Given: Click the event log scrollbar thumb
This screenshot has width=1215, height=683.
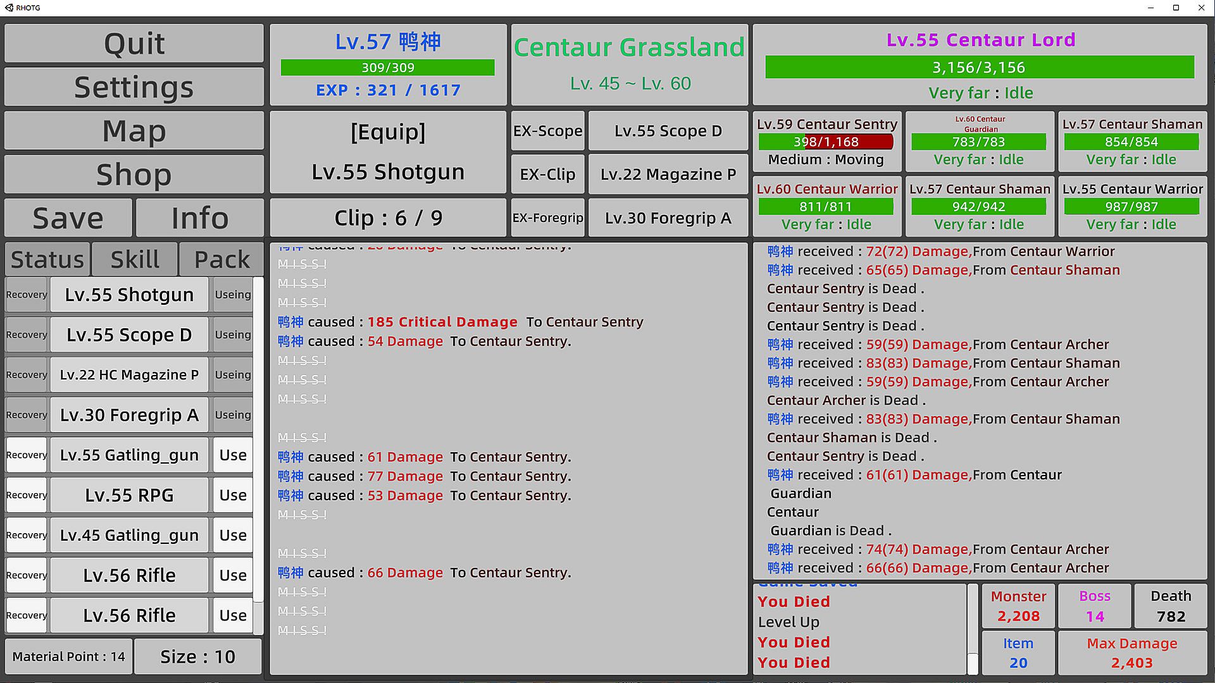Looking at the screenshot, I should (x=973, y=663).
